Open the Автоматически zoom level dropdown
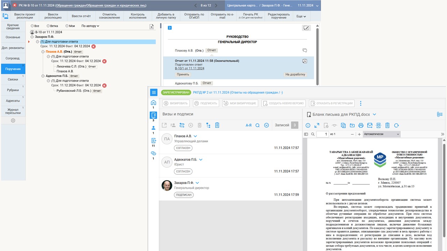Screen dimensions: 447x251 [381, 134]
